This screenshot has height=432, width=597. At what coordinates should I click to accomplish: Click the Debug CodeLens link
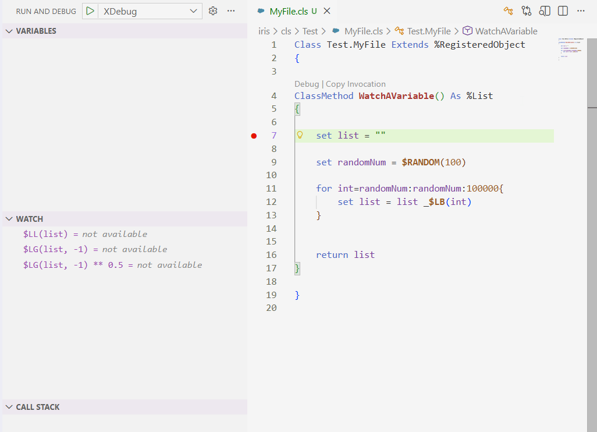[307, 84]
